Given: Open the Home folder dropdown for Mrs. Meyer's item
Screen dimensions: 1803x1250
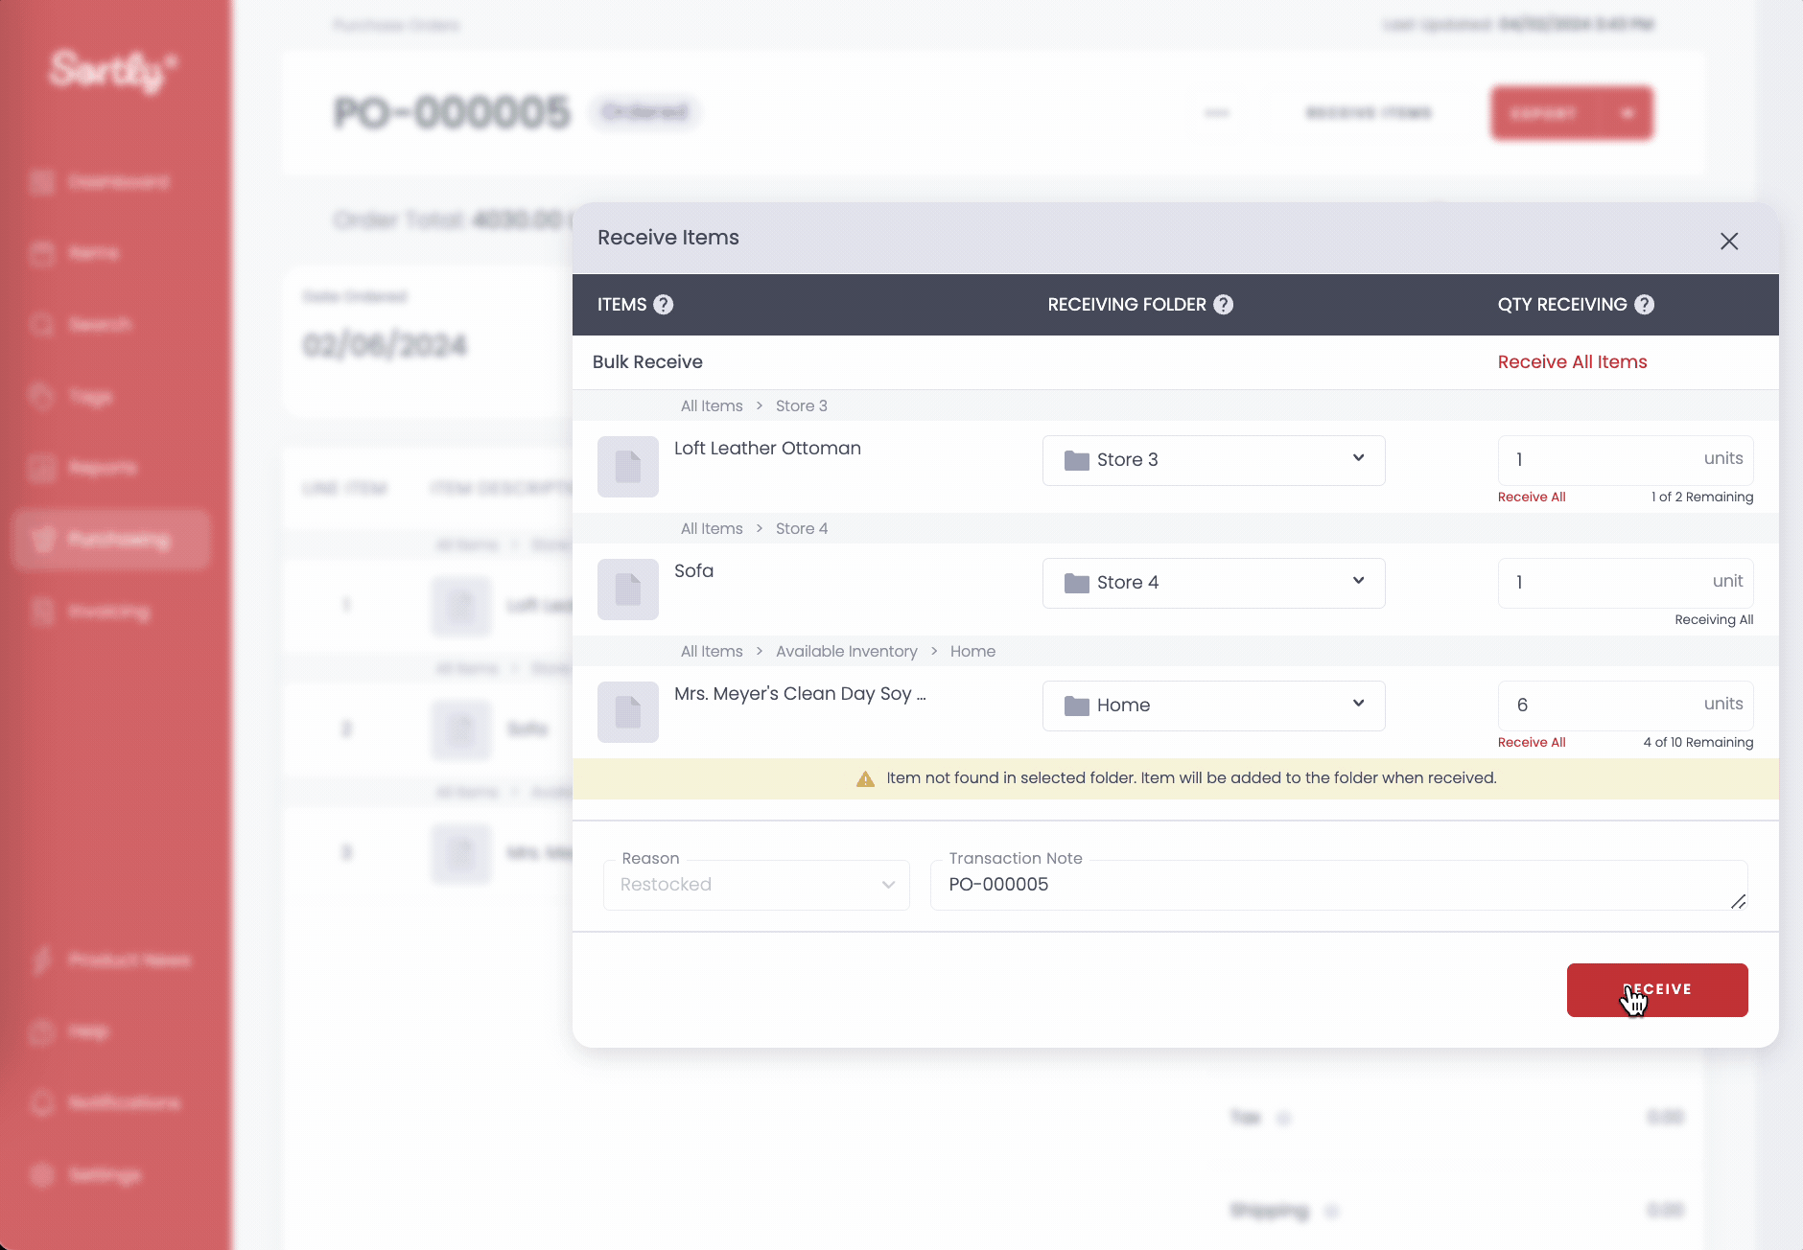Looking at the screenshot, I should [x=1212, y=706].
